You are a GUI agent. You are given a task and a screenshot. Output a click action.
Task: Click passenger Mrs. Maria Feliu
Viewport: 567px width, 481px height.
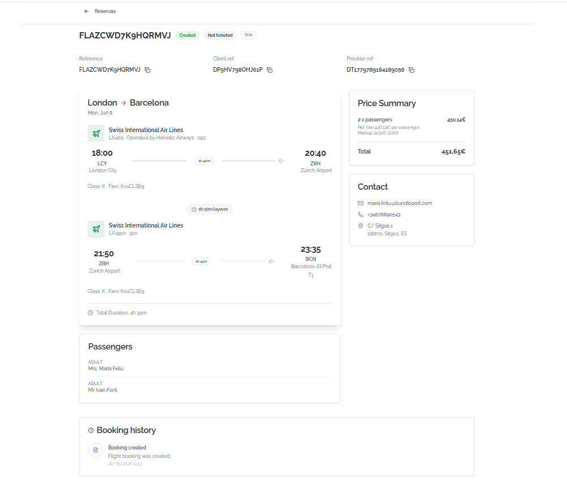[x=106, y=369]
